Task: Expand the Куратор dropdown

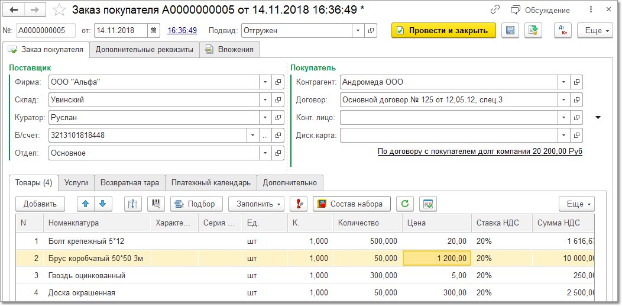Action: (x=265, y=117)
